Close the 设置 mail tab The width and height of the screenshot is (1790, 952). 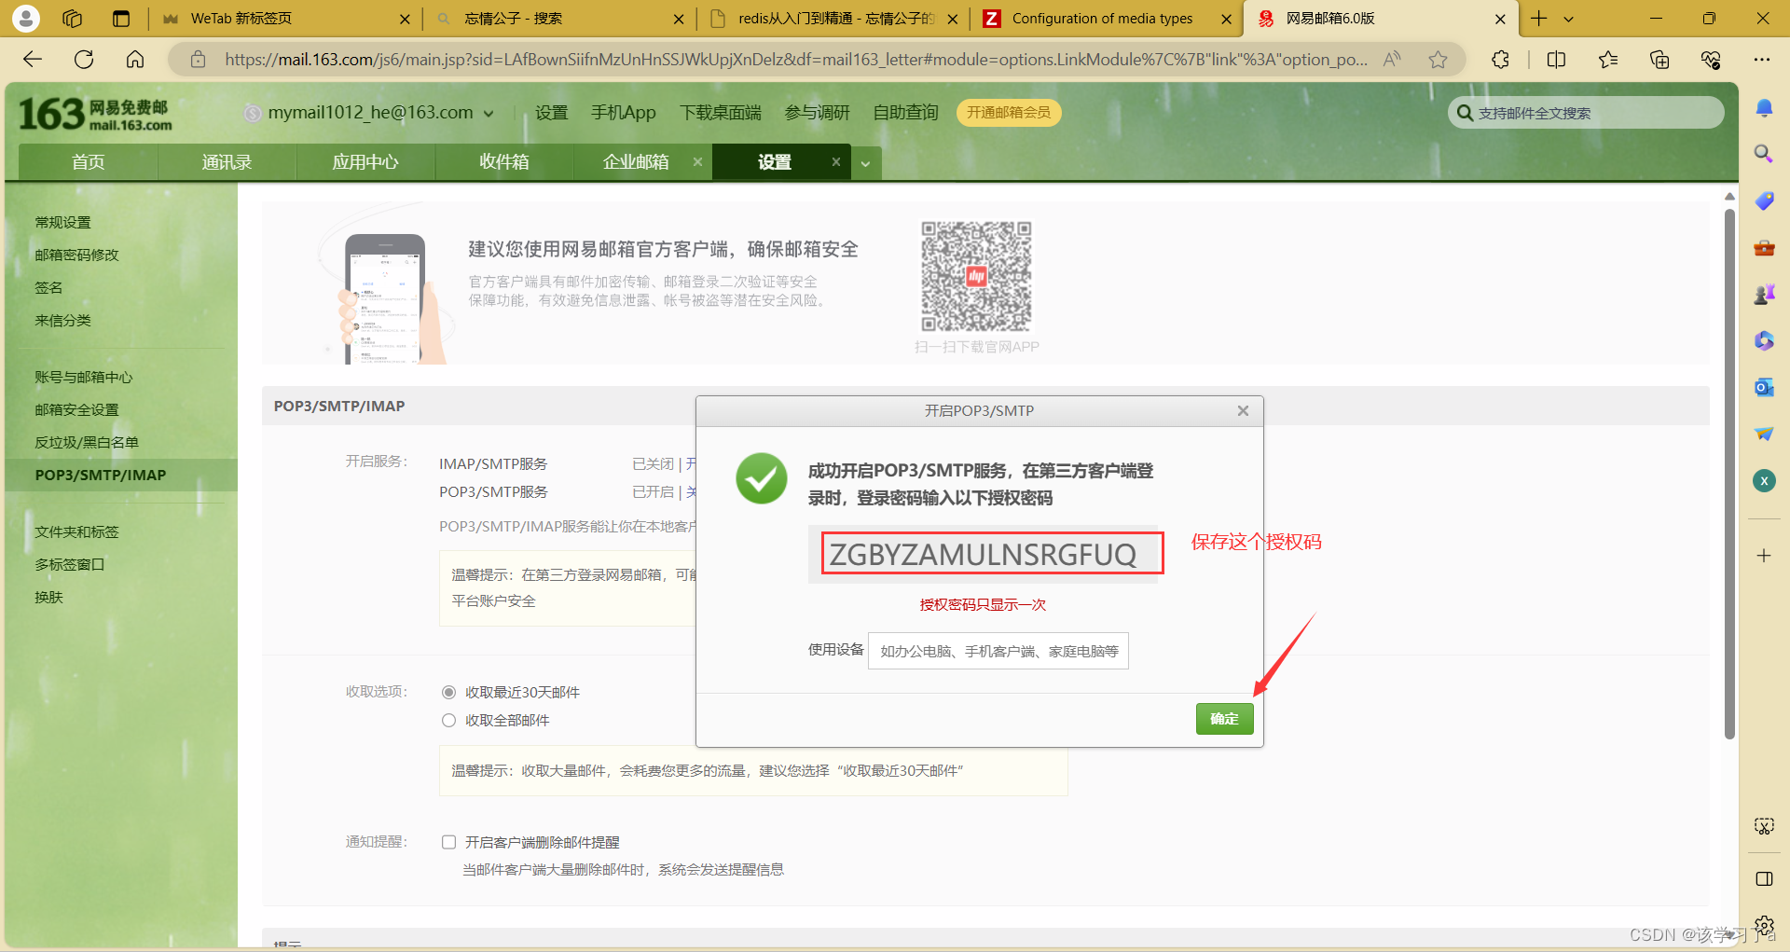click(x=836, y=161)
